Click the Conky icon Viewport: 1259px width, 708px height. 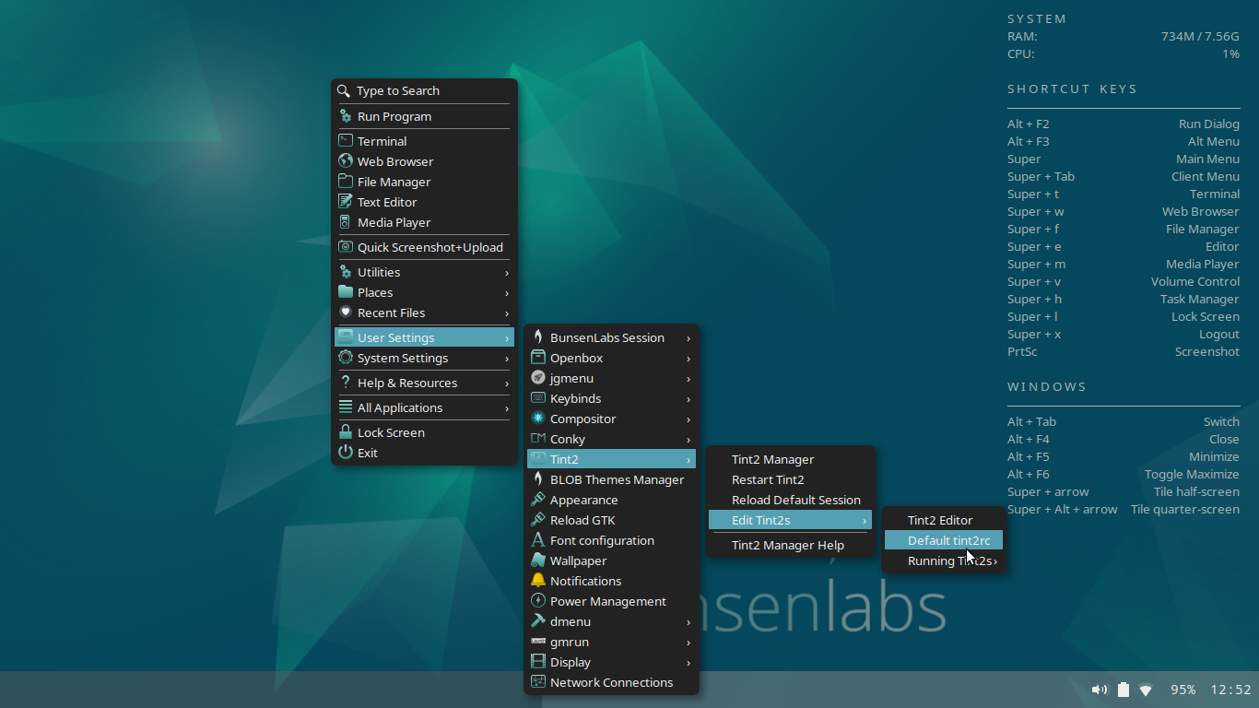click(x=538, y=439)
